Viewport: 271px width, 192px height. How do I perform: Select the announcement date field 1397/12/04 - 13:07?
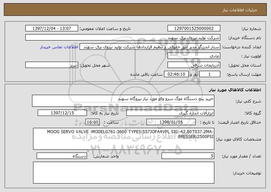pyautogui.click(x=52, y=29)
